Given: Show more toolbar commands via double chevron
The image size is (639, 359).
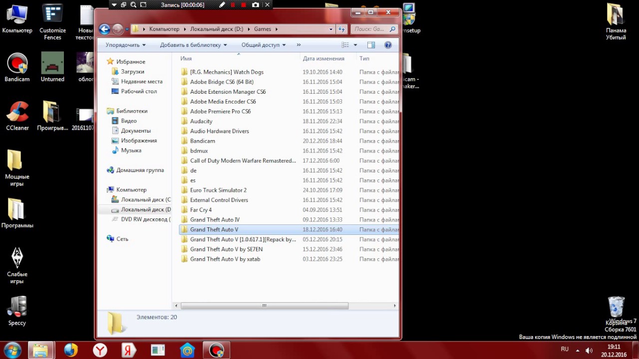Looking at the screenshot, I should click(299, 45).
